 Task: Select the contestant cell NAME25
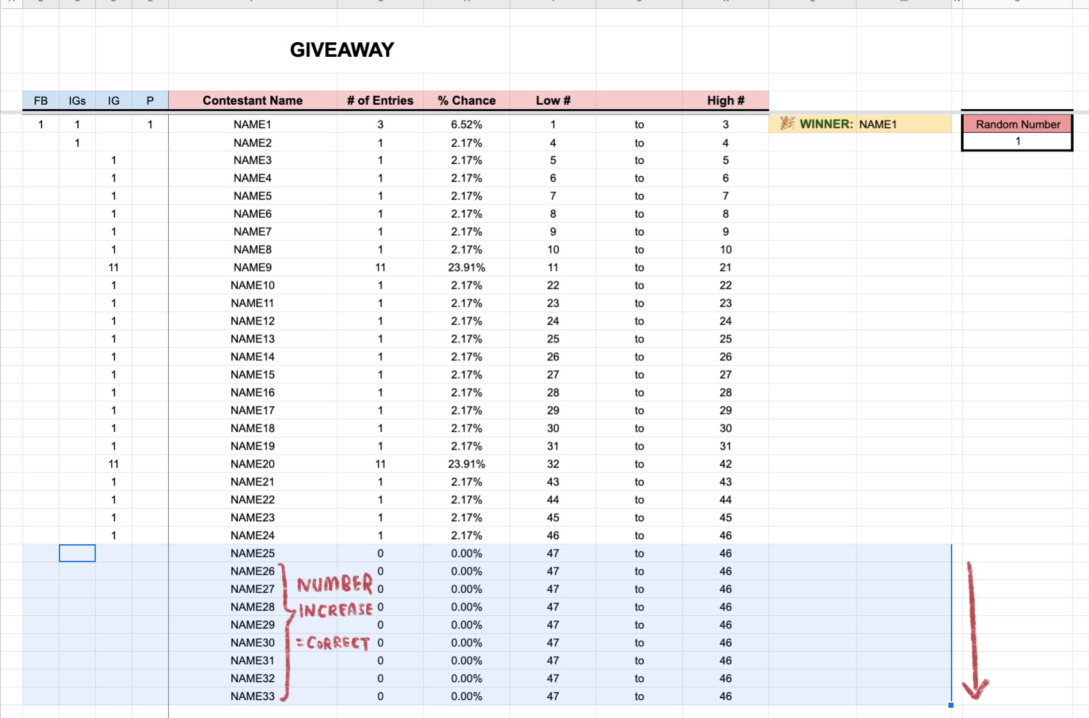(x=252, y=554)
